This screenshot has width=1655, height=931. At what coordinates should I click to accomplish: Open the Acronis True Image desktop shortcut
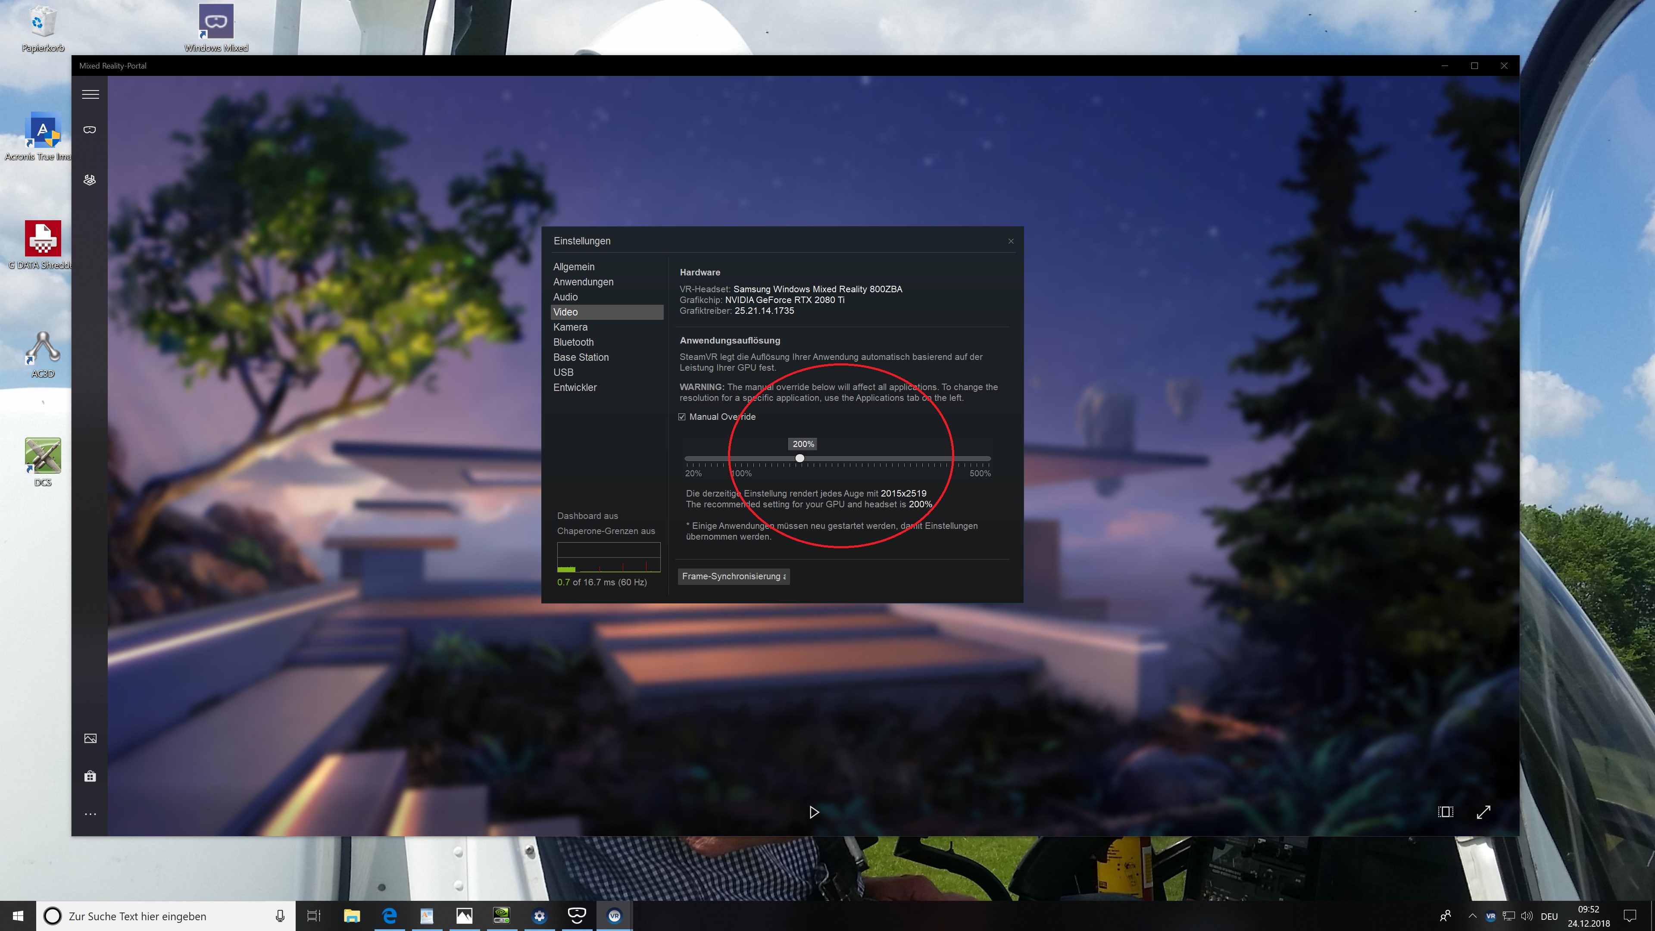click(x=42, y=137)
